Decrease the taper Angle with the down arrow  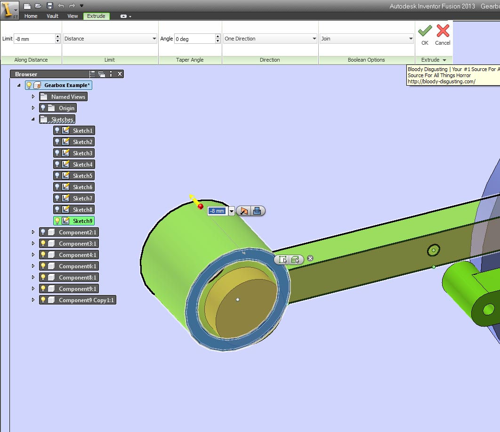[218, 41]
